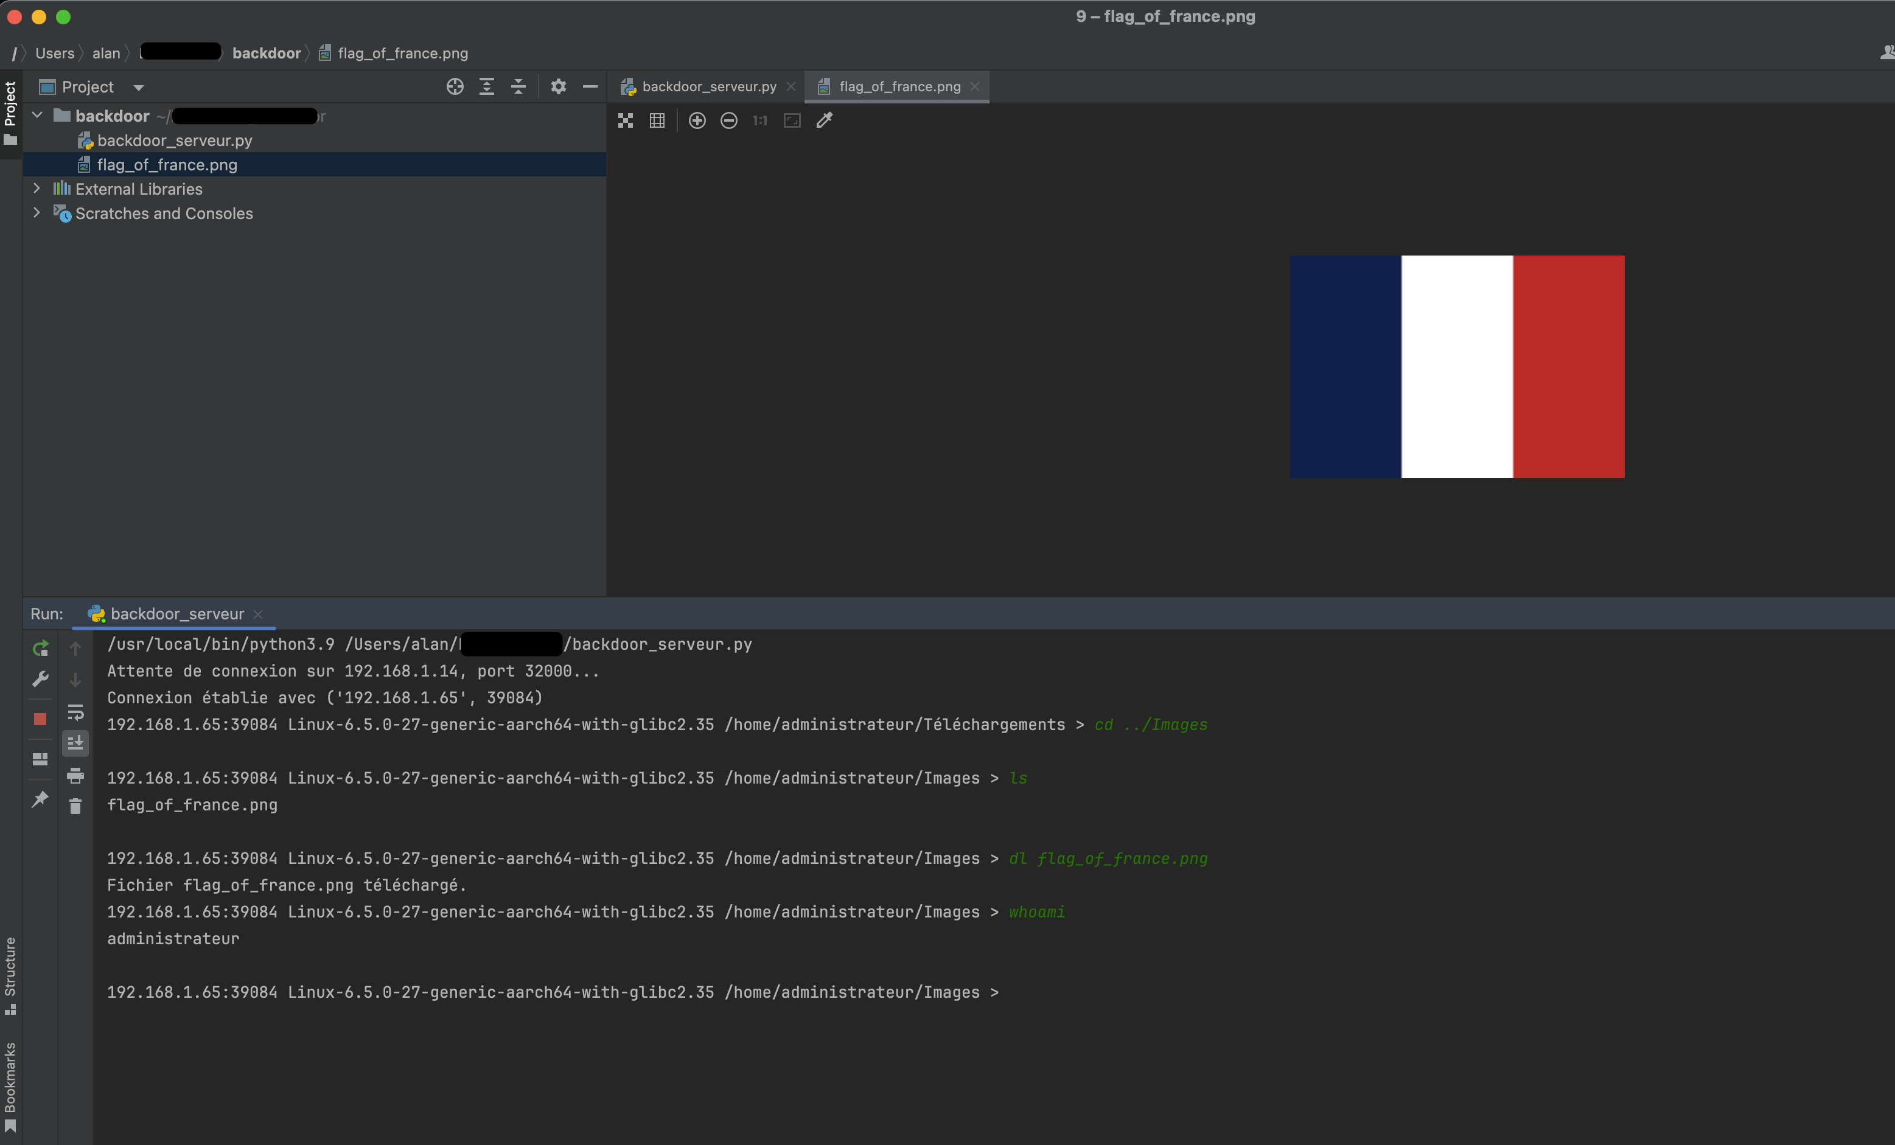
Task: Toggle the image grid display
Action: click(657, 120)
